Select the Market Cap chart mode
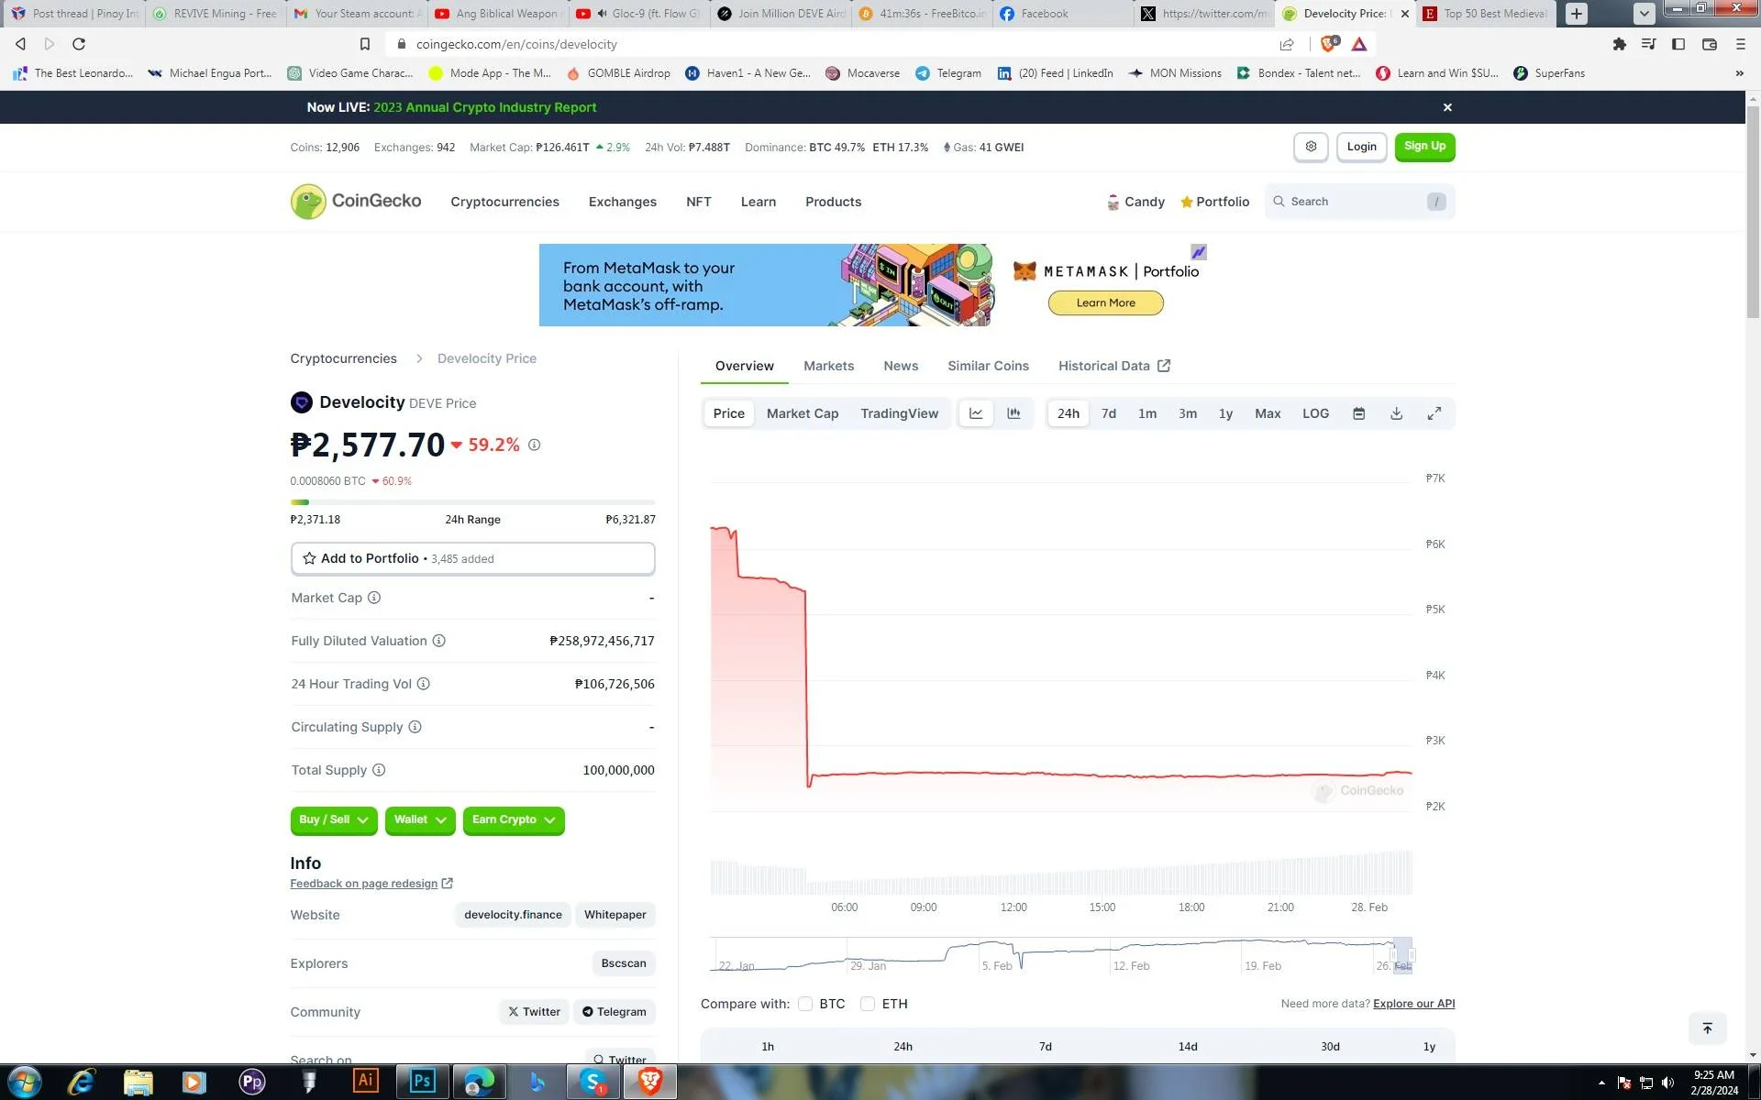This screenshot has height=1100, width=1761. [803, 413]
